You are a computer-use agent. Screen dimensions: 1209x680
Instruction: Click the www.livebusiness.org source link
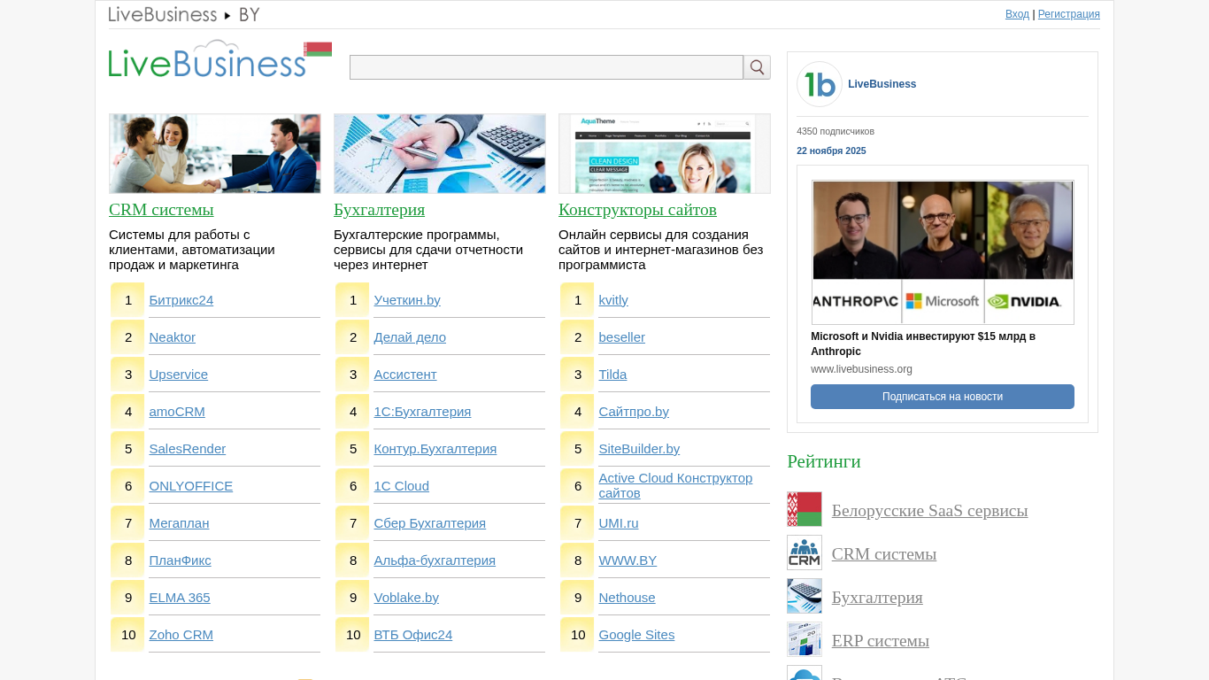click(861, 369)
